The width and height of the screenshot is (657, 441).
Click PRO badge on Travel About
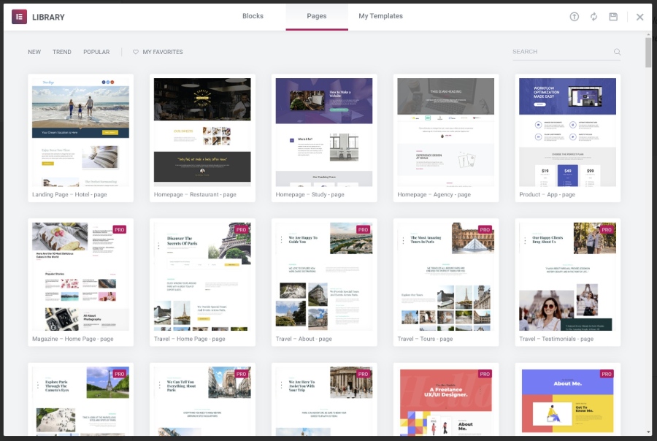pos(363,230)
